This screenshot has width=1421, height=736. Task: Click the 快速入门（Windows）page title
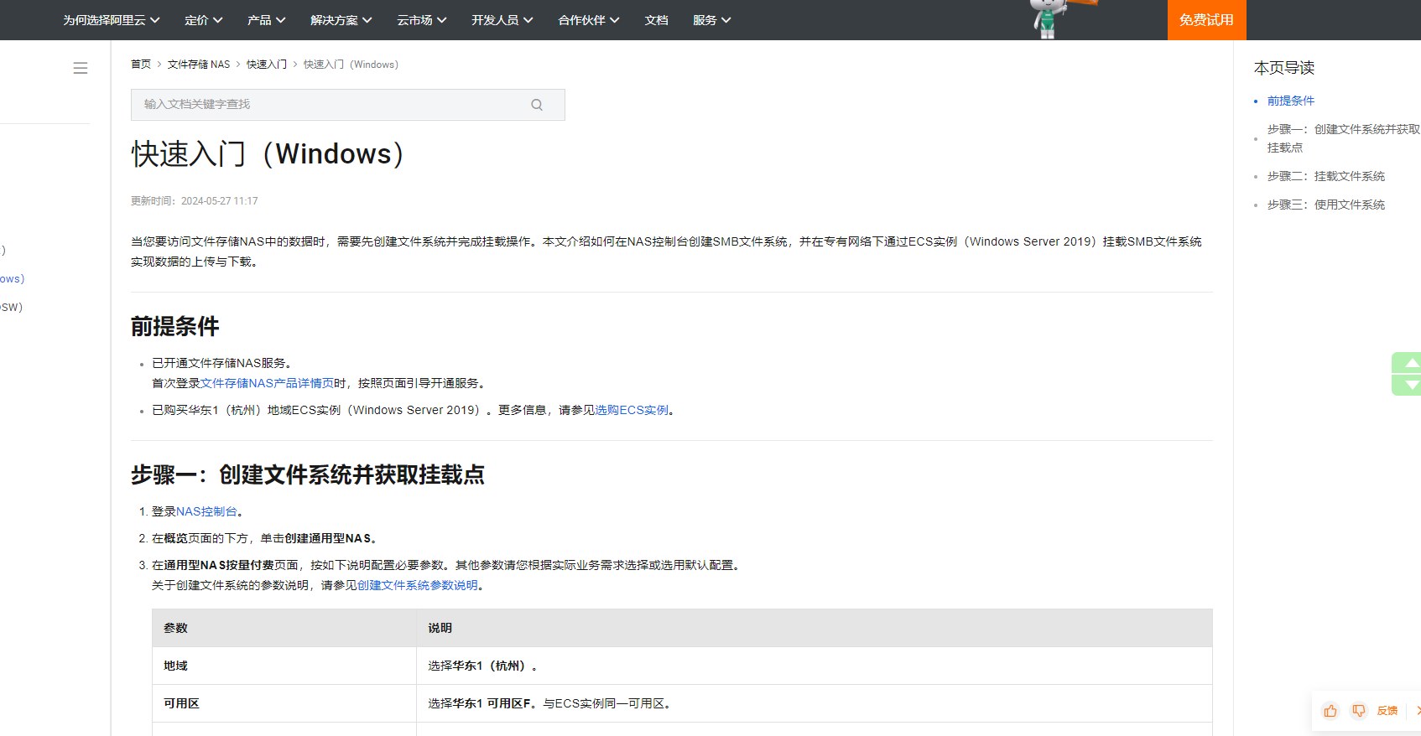[270, 154]
